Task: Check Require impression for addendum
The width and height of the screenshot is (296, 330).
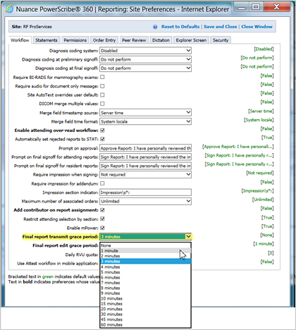Action: (102, 183)
